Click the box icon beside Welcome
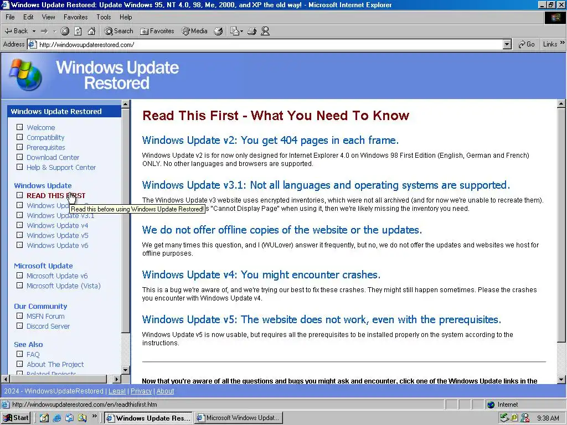The image size is (567, 425). pos(19,127)
